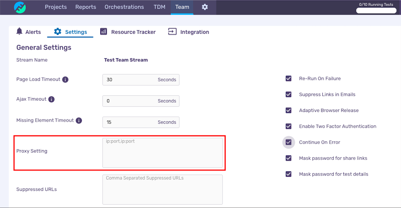Click the 'Proxy Setting' label
The width and height of the screenshot is (401, 208).
point(32,151)
